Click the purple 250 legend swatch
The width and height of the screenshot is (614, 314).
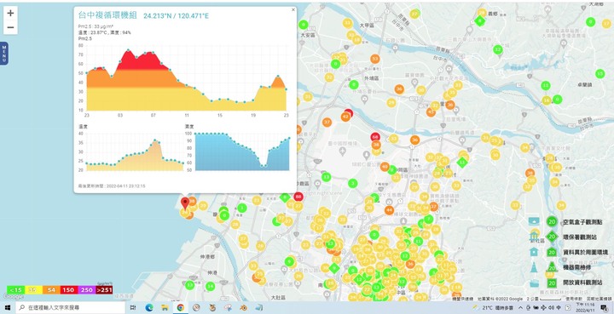pos(86,290)
